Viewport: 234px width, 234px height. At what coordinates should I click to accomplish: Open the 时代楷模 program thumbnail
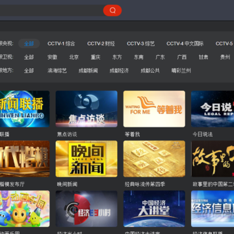(x=25, y=159)
